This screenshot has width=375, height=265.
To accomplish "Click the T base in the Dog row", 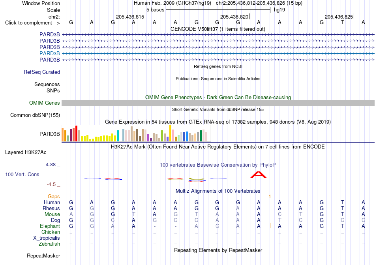I will [279, 220].
